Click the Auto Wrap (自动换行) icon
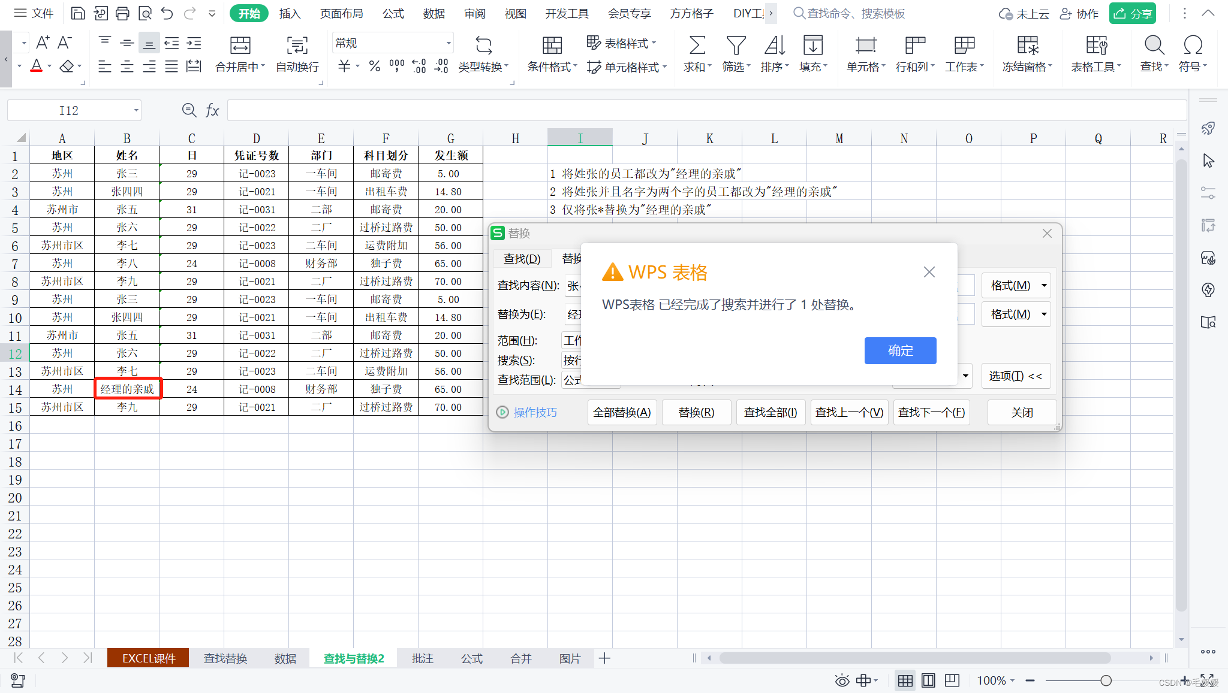The image size is (1228, 693). tap(297, 46)
